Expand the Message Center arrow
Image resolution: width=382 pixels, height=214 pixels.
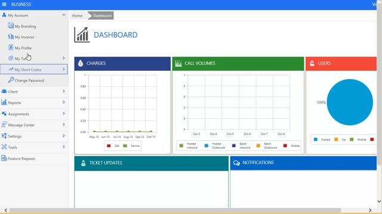pyautogui.click(x=64, y=124)
